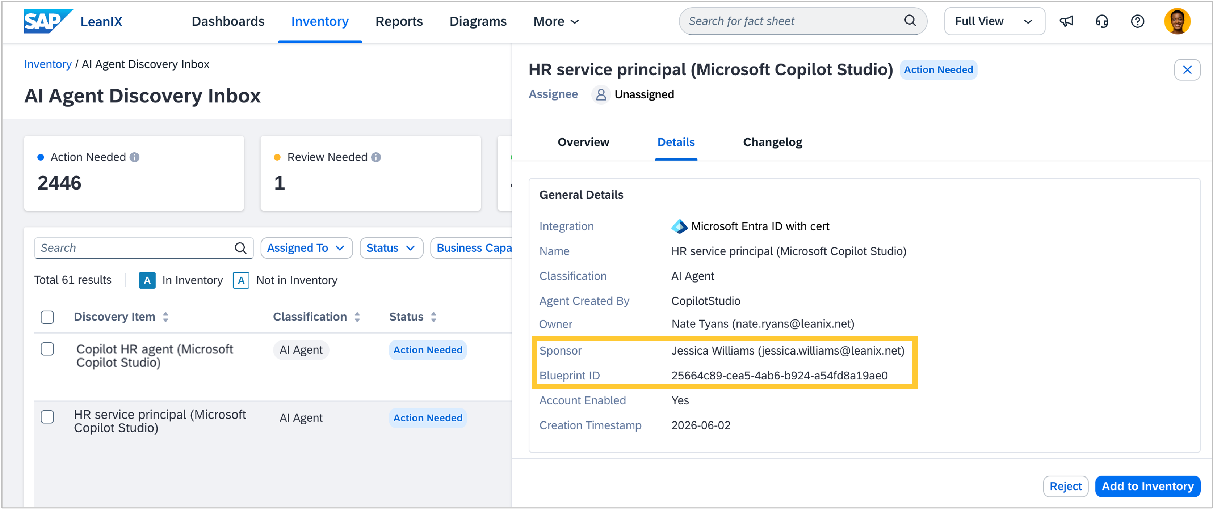1213x509 pixels.
Task: Click the SAP LeanIX logo
Action: [73, 21]
